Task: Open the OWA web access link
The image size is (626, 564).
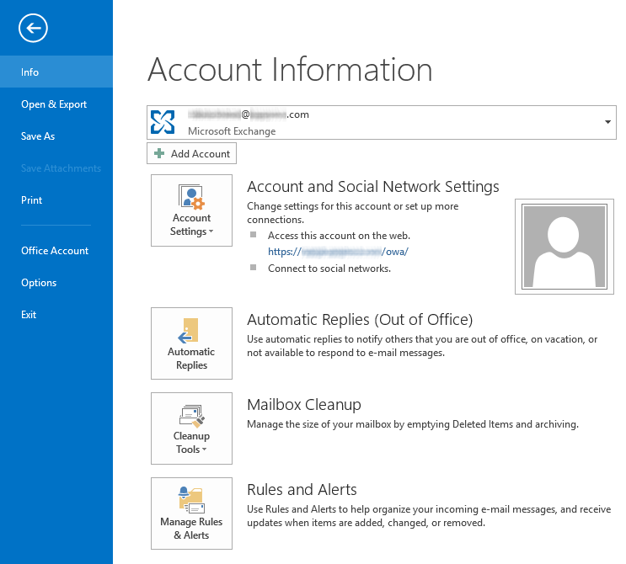Action: 338,252
